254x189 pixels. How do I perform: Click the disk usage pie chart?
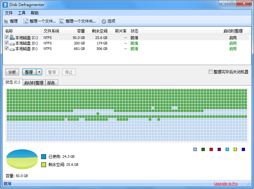click(x=22, y=159)
